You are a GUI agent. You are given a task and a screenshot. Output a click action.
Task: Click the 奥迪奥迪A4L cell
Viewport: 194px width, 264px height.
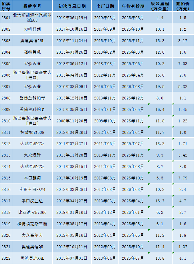click(32, 258)
